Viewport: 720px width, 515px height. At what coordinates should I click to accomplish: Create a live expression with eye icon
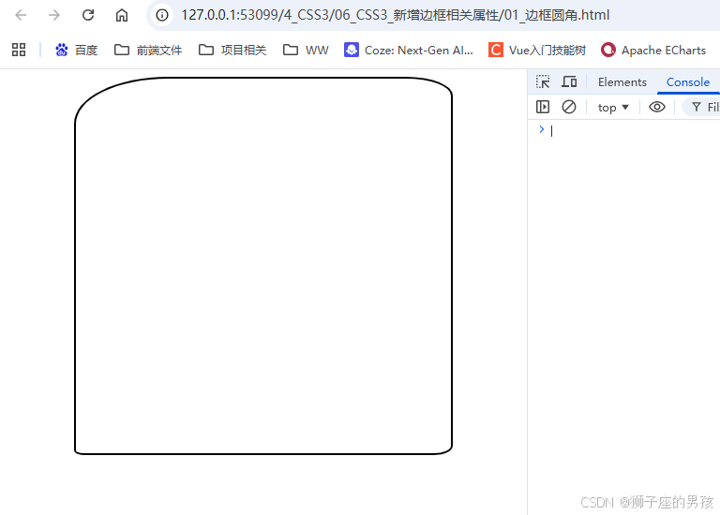[657, 108]
